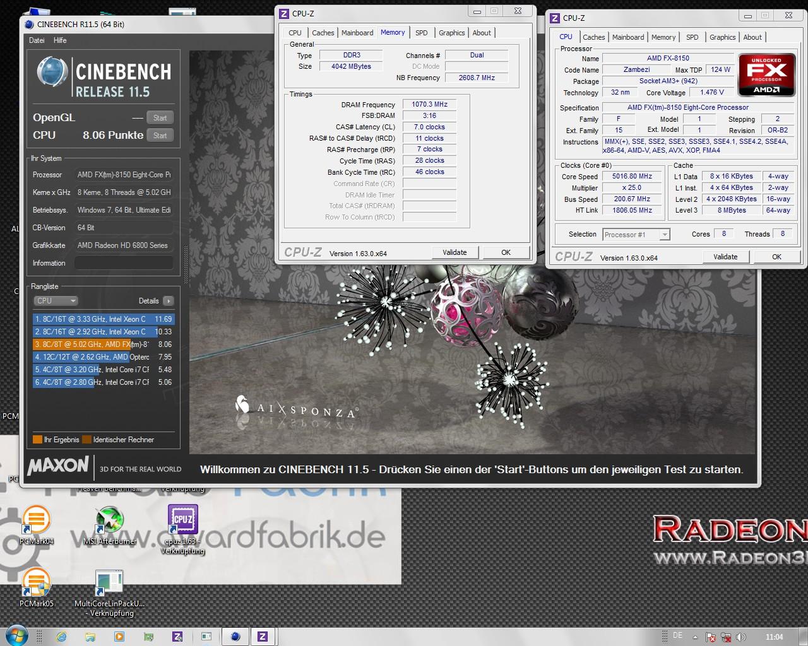Image resolution: width=808 pixels, height=646 pixels.
Task: Click Cinebench Prozessor field AMD FX-8150
Action: tap(124, 175)
